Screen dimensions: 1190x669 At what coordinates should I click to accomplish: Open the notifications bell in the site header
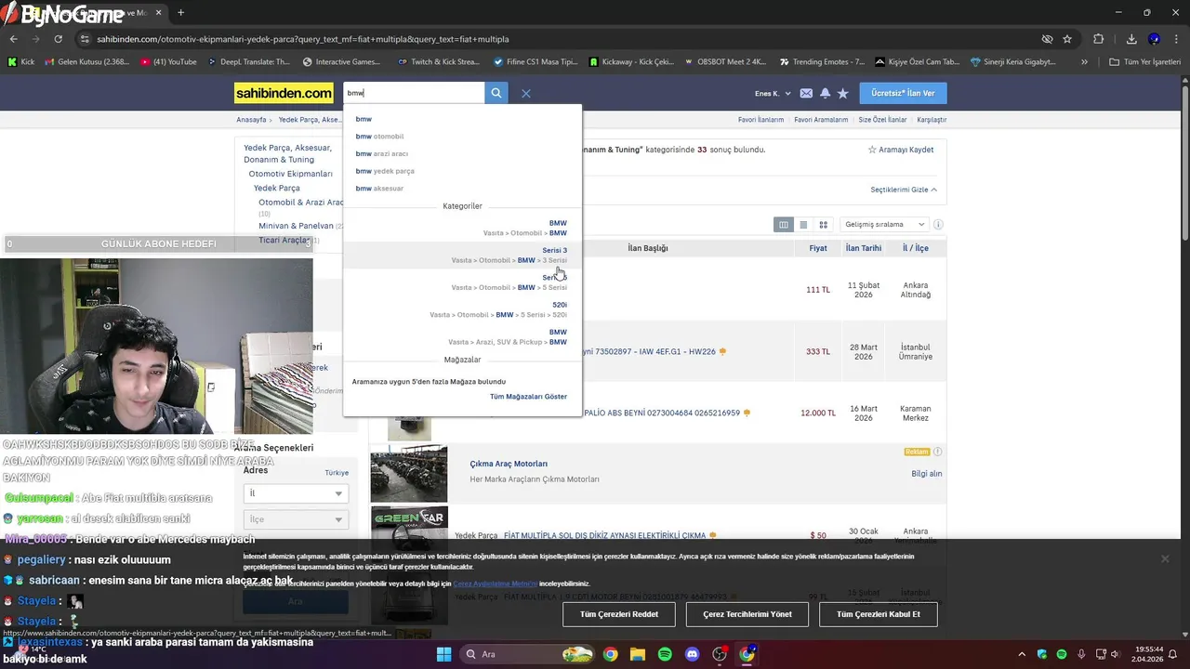[825, 93]
